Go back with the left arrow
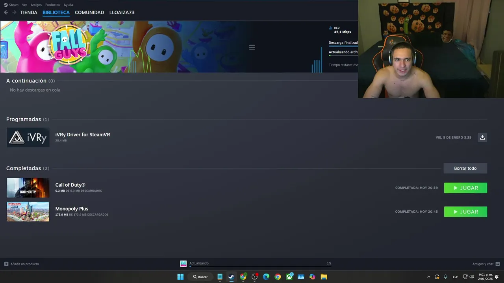The image size is (504, 283). tap(6, 13)
